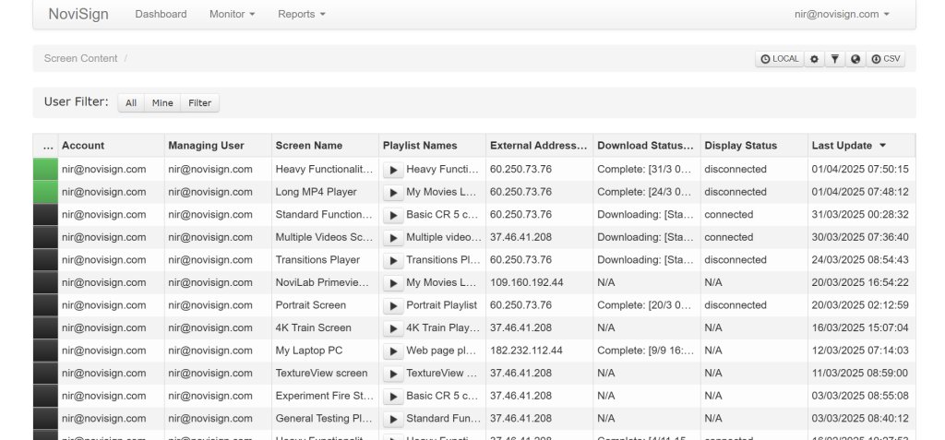The image size is (945, 440).
Task: Play the TextureView playlist
Action: point(393,374)
